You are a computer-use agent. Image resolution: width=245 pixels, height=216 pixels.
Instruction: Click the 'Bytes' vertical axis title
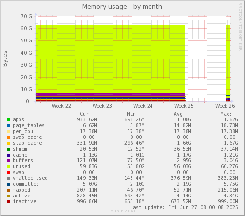(x=5, y=59)
